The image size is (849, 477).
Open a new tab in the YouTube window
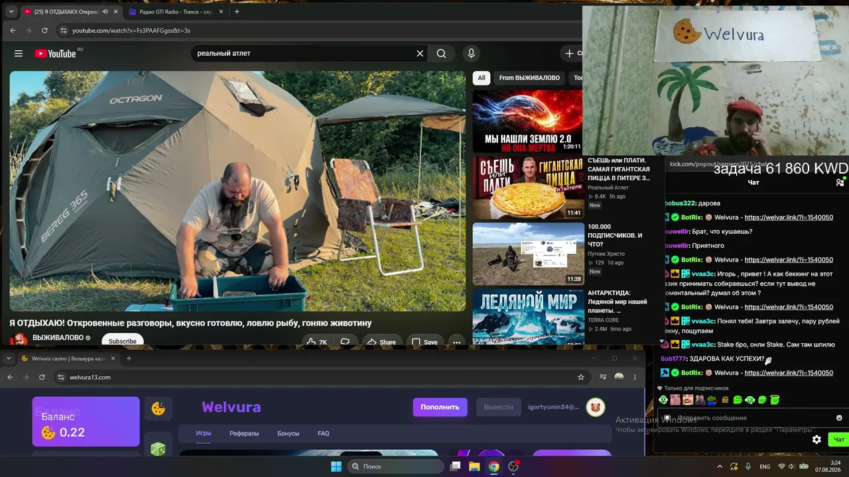pos(237,11)
